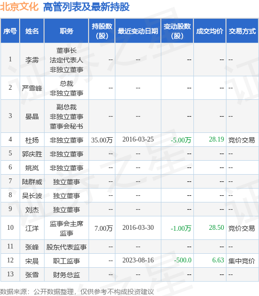Click 杜扬's trade method 竞价交易
The width and height of the screenshot is (259, 296).
pyautogui.click(x=241, y=140)
